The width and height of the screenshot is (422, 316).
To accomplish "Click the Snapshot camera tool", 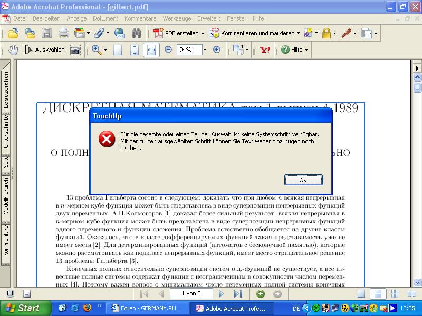I will (x=75, y=50).
